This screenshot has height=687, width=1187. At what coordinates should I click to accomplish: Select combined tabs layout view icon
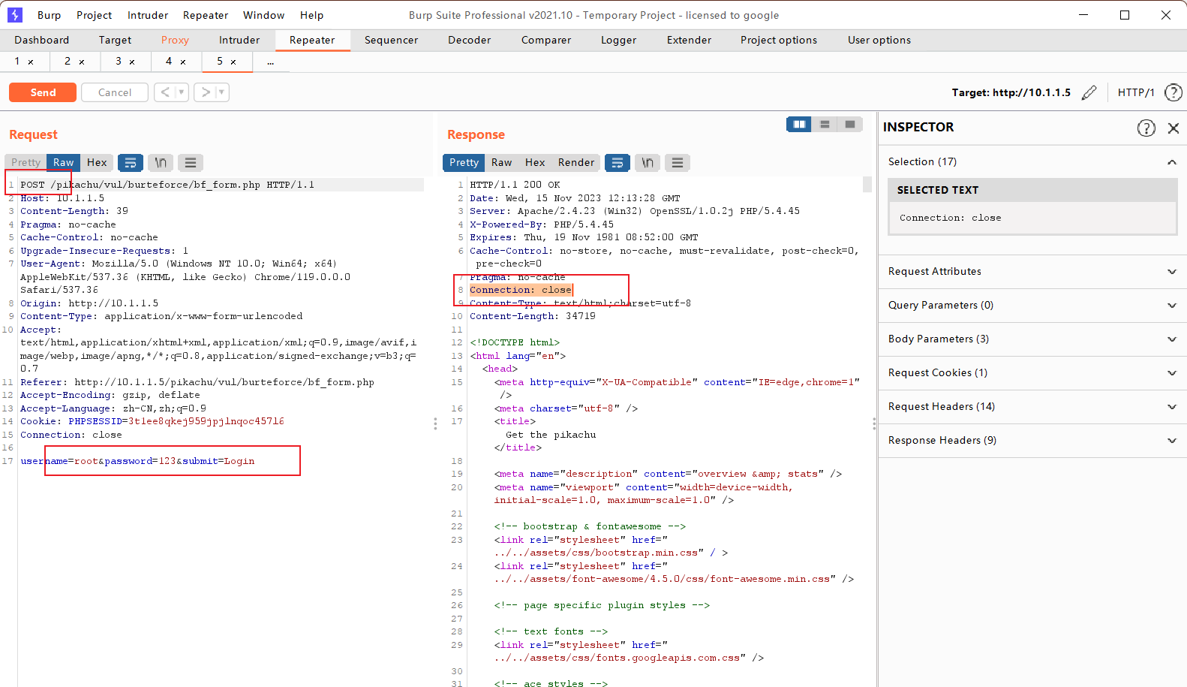pos(850,124)
